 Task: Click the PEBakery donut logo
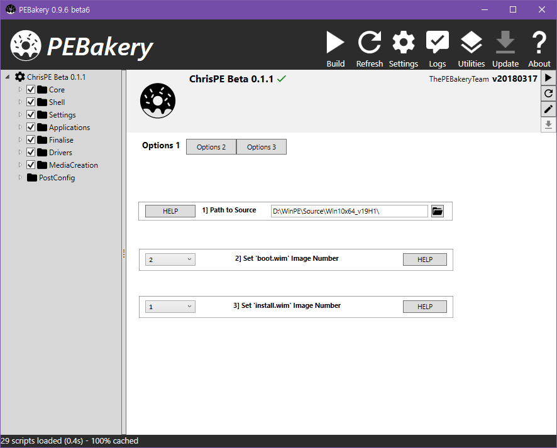point(26,45)
